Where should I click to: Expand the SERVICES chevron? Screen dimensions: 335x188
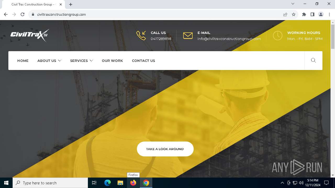(91, 61)
